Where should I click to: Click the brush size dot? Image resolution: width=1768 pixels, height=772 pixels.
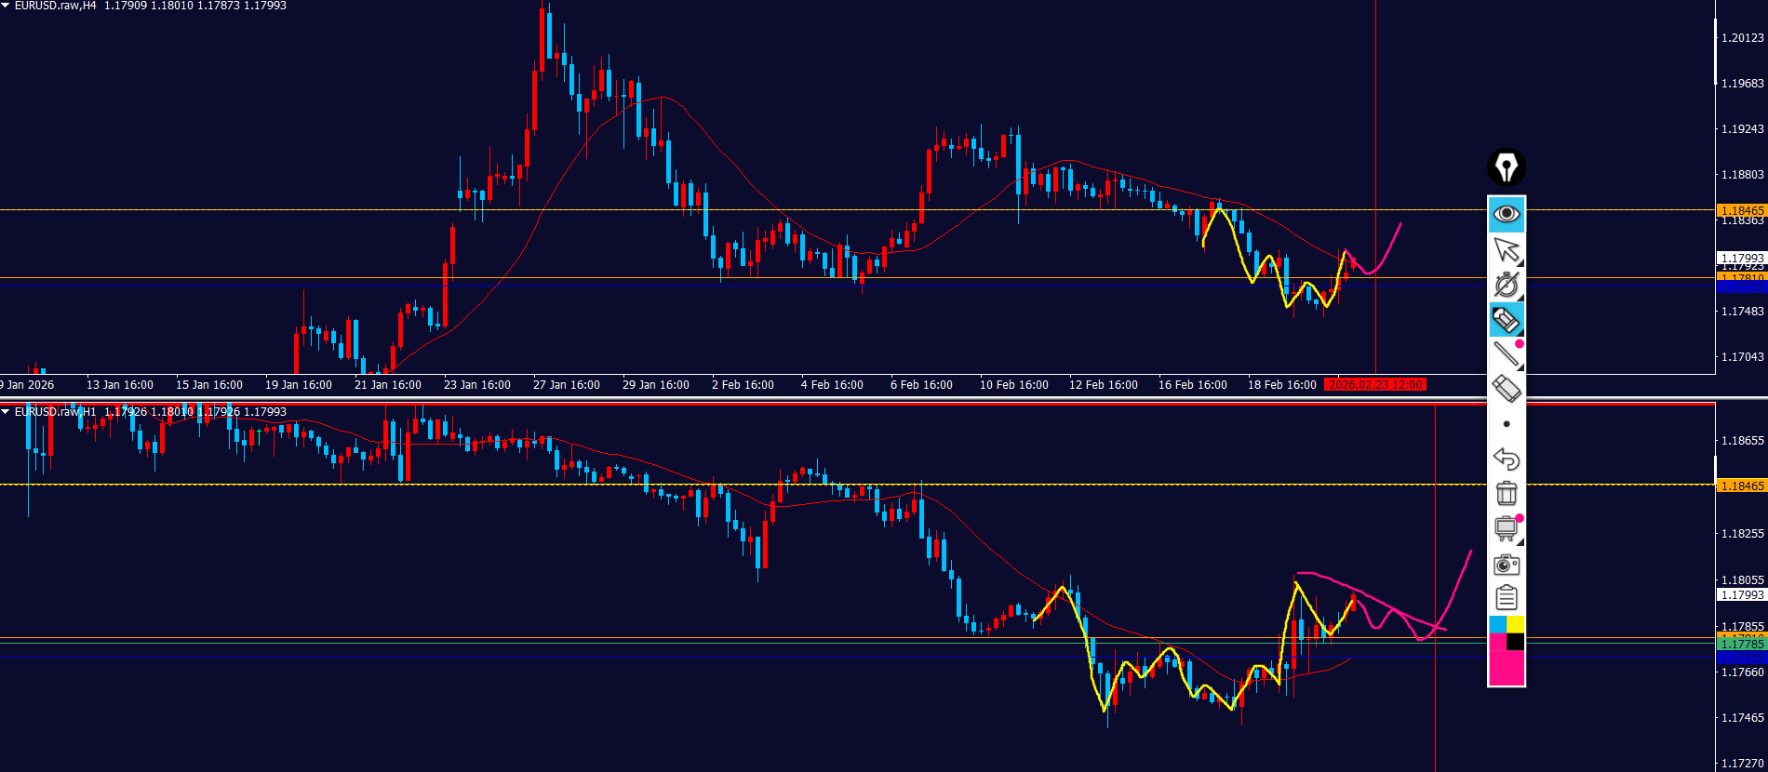click(x=1507, y=424)
